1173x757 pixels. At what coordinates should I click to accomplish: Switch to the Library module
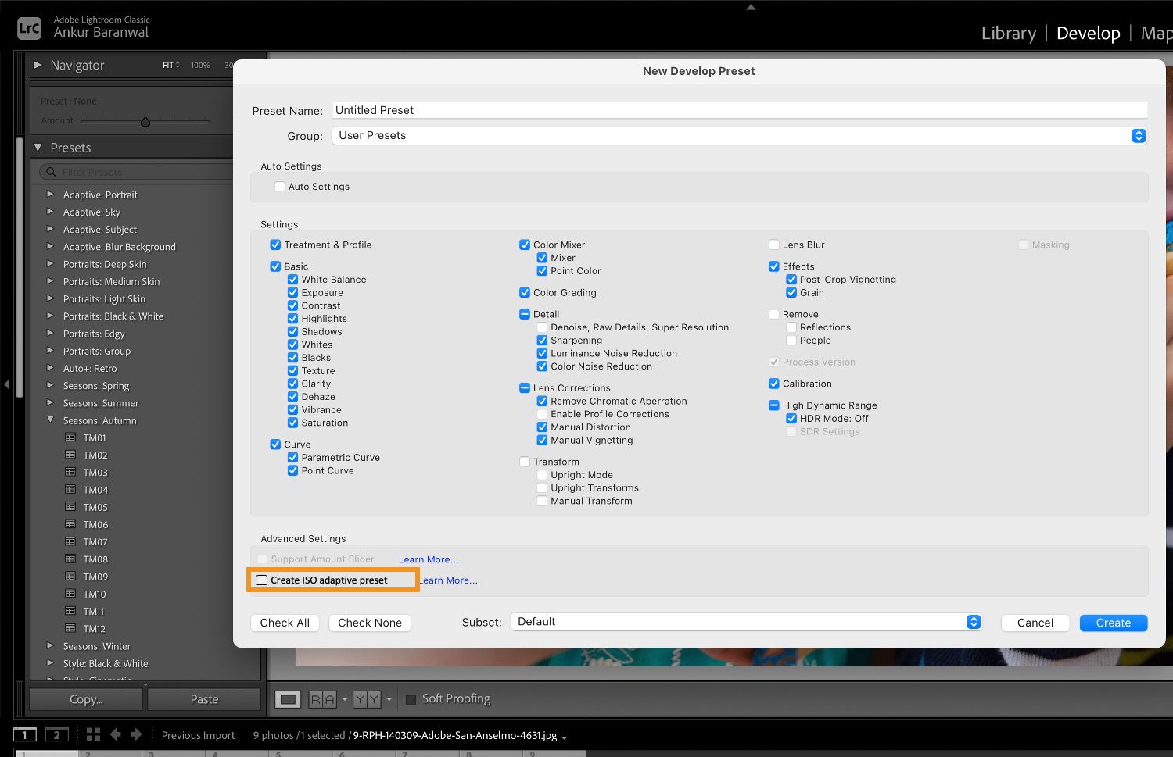pos(1008,33)
